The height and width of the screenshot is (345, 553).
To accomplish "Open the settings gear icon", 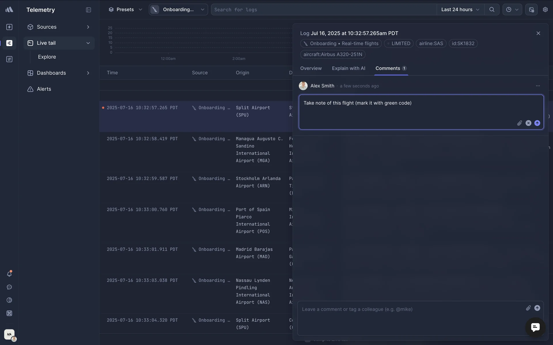I will (545, 9).
